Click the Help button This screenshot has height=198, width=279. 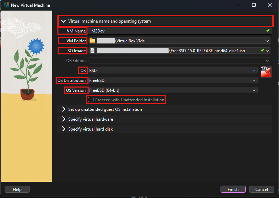(17, 190)
